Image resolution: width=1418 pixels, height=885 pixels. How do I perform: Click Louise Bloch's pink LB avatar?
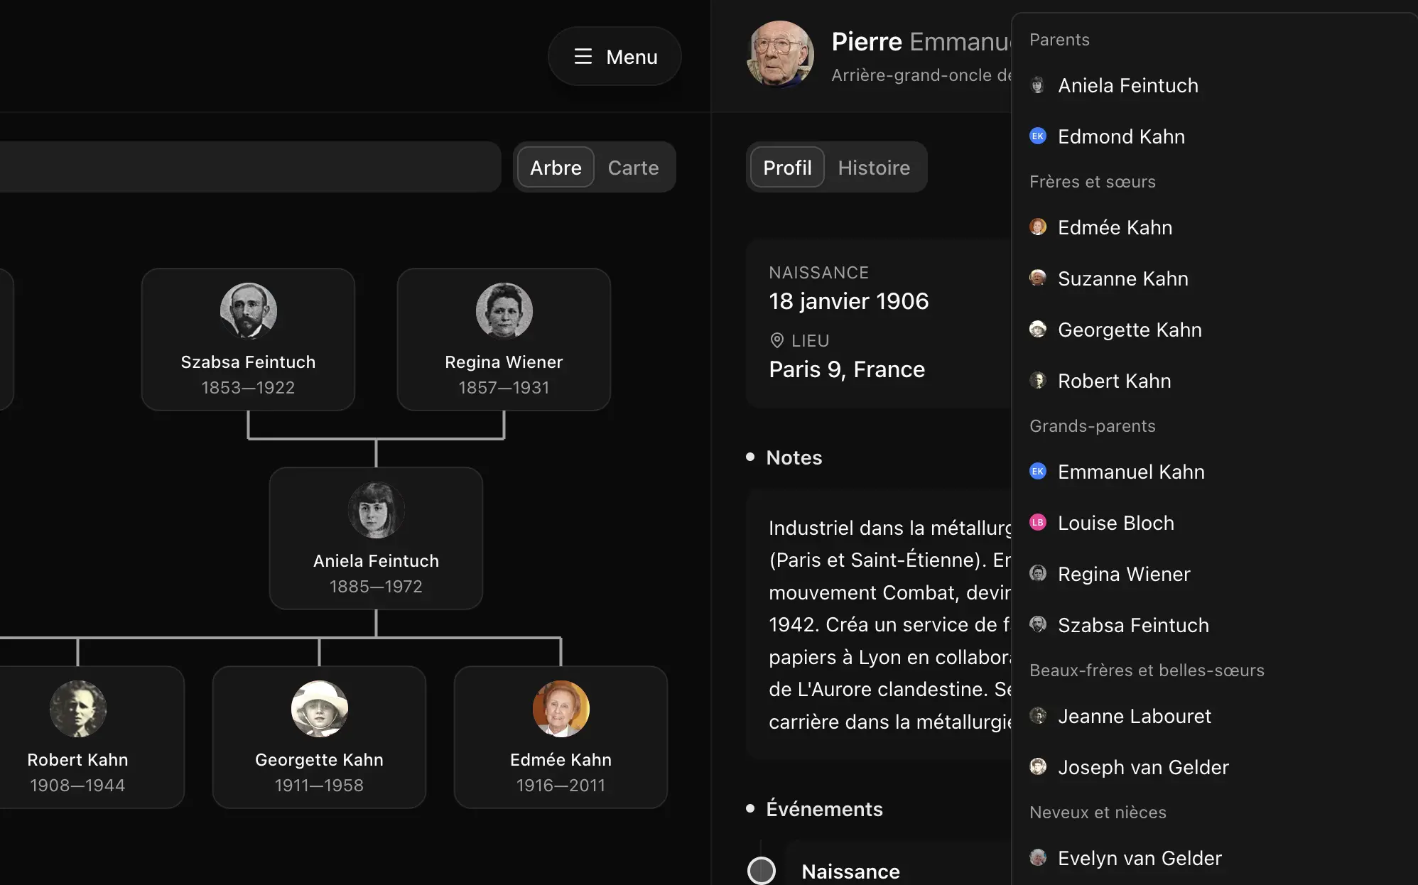click(1038, 523)
